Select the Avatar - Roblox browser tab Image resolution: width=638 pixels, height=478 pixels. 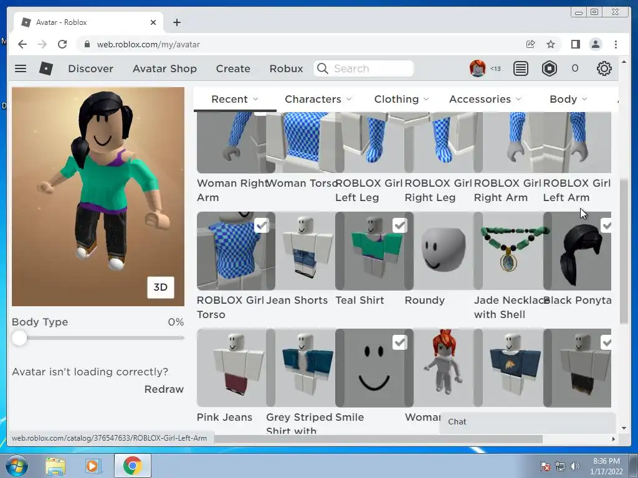pos(88,22)
